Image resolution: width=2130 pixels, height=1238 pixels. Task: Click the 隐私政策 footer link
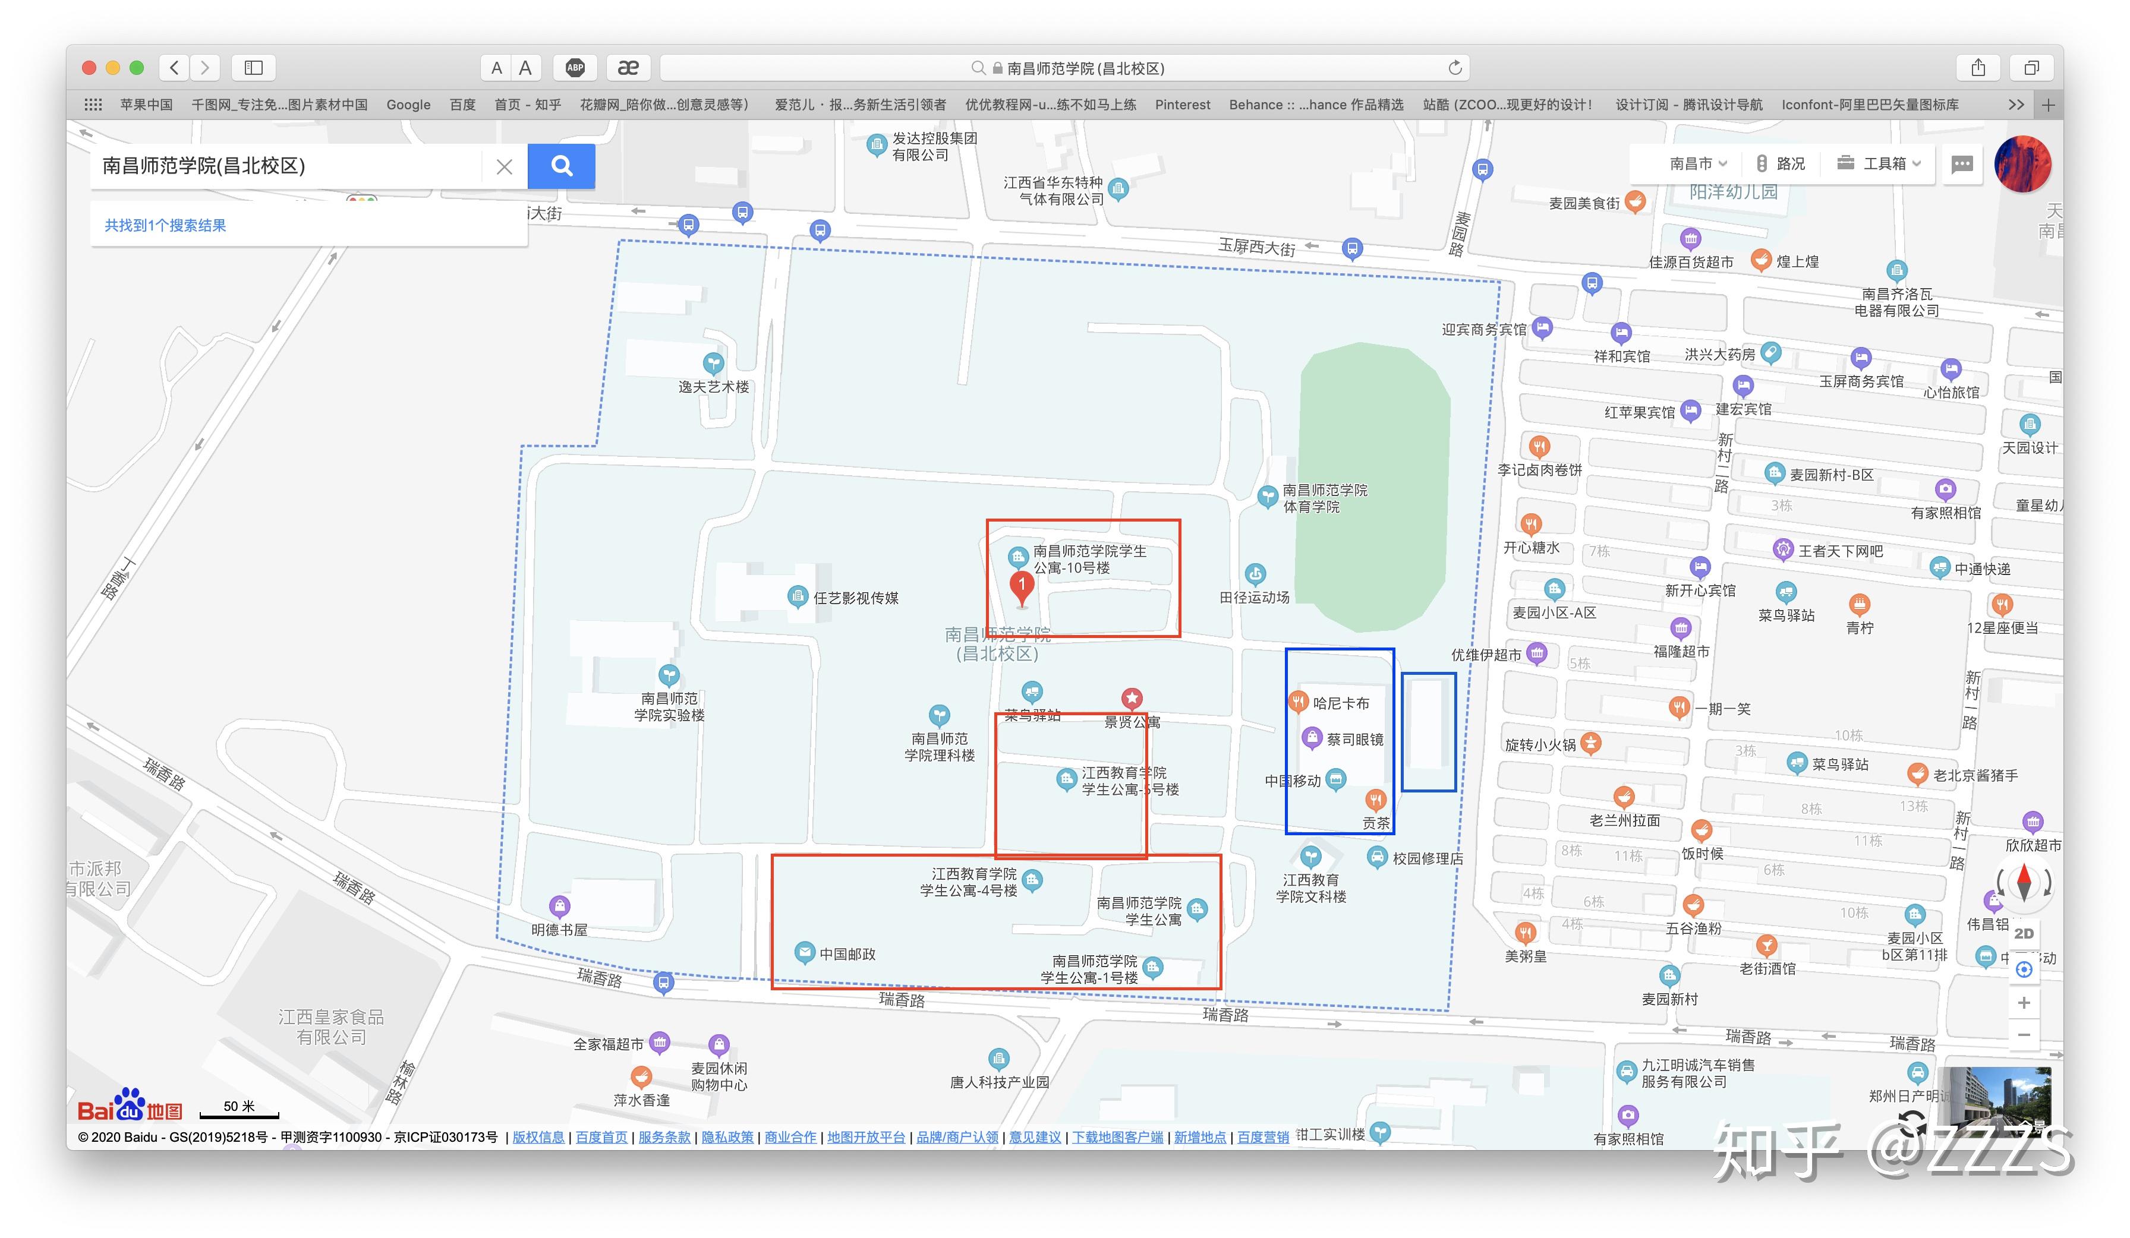coord(728,1136)
